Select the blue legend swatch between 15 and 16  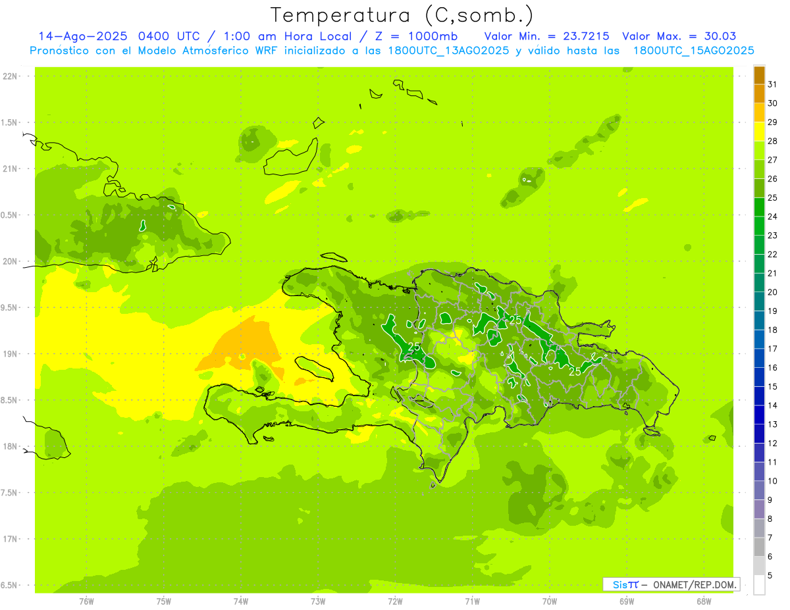[759, 377]
